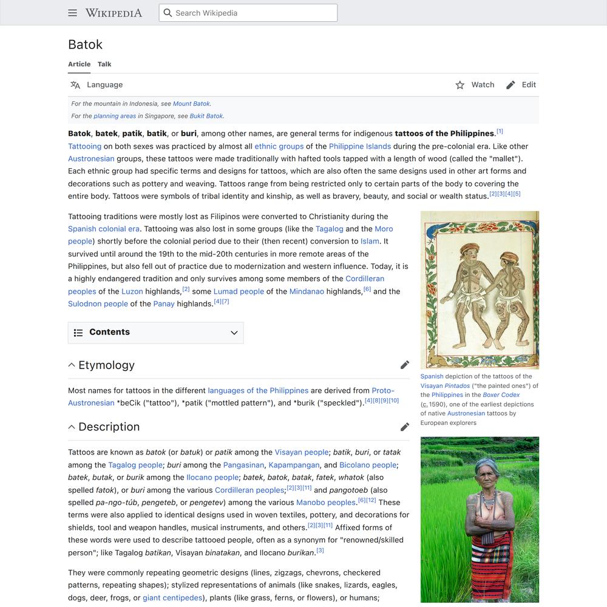Open the Bicolano people link

pos(368,465)
